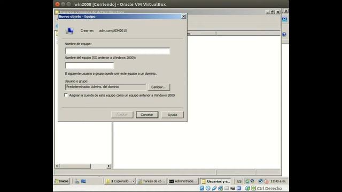Click the Show Desktop quick launch icon

pyautogui.click(x=83, y=181)
